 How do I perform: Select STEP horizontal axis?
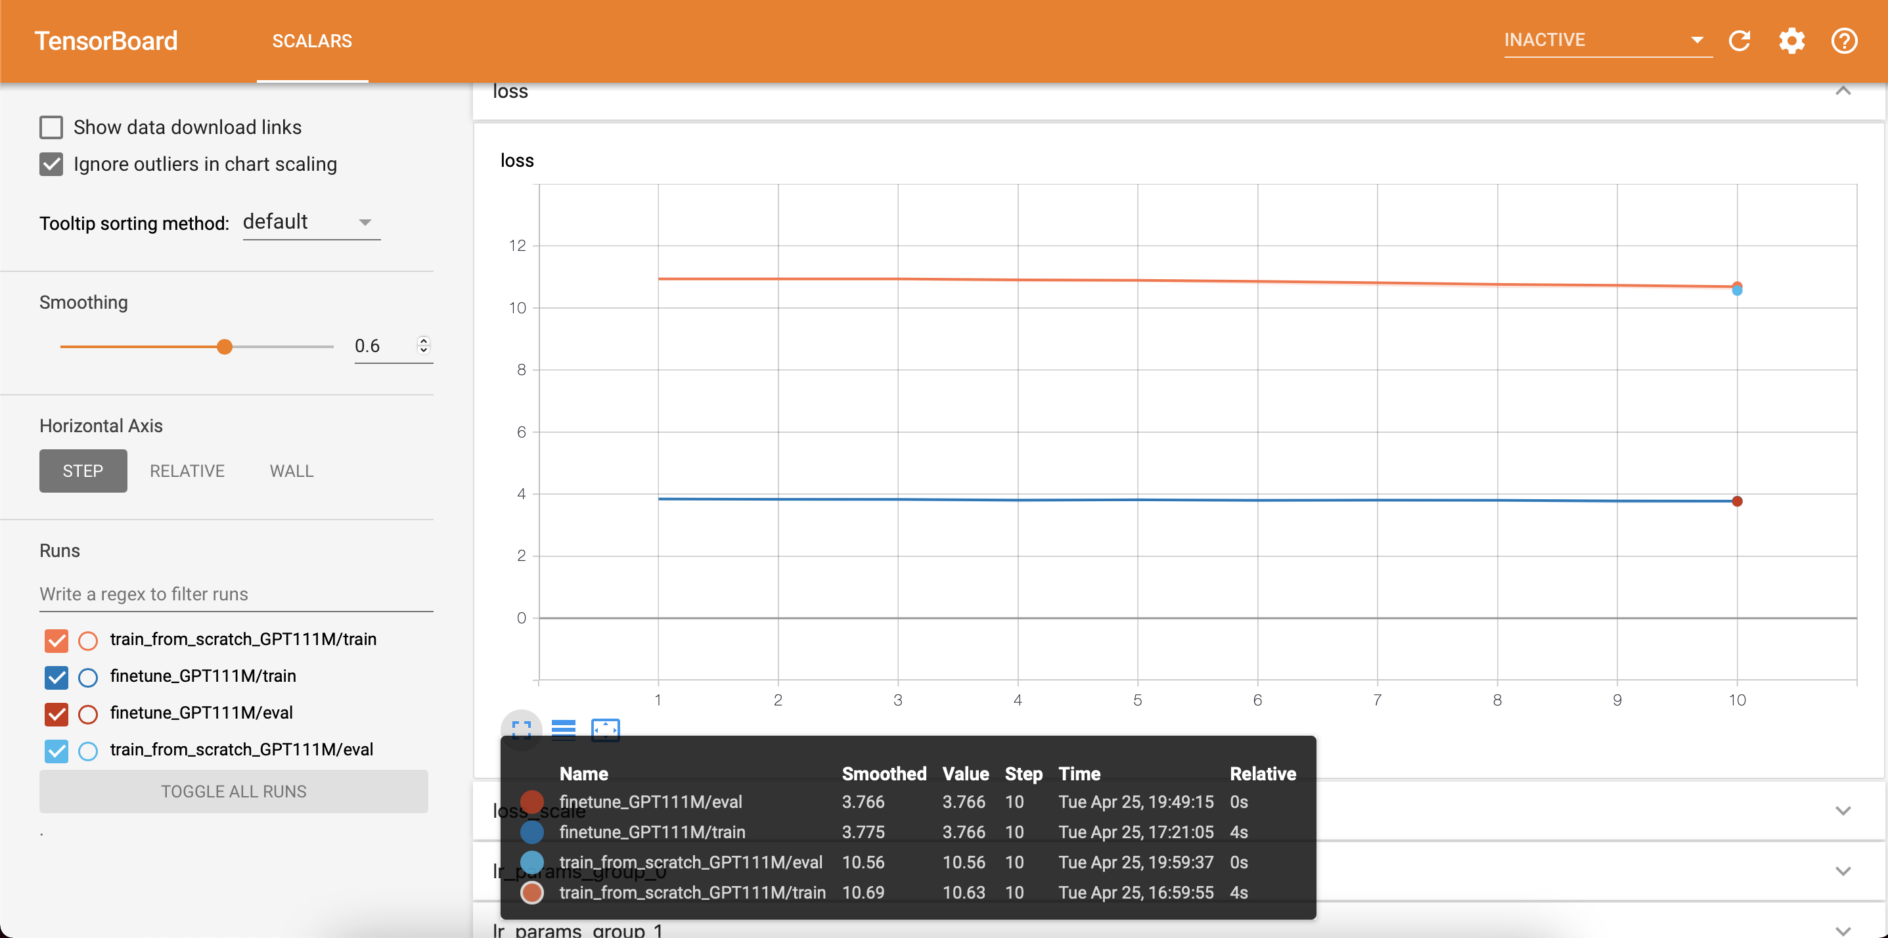[x=83, y=470]
